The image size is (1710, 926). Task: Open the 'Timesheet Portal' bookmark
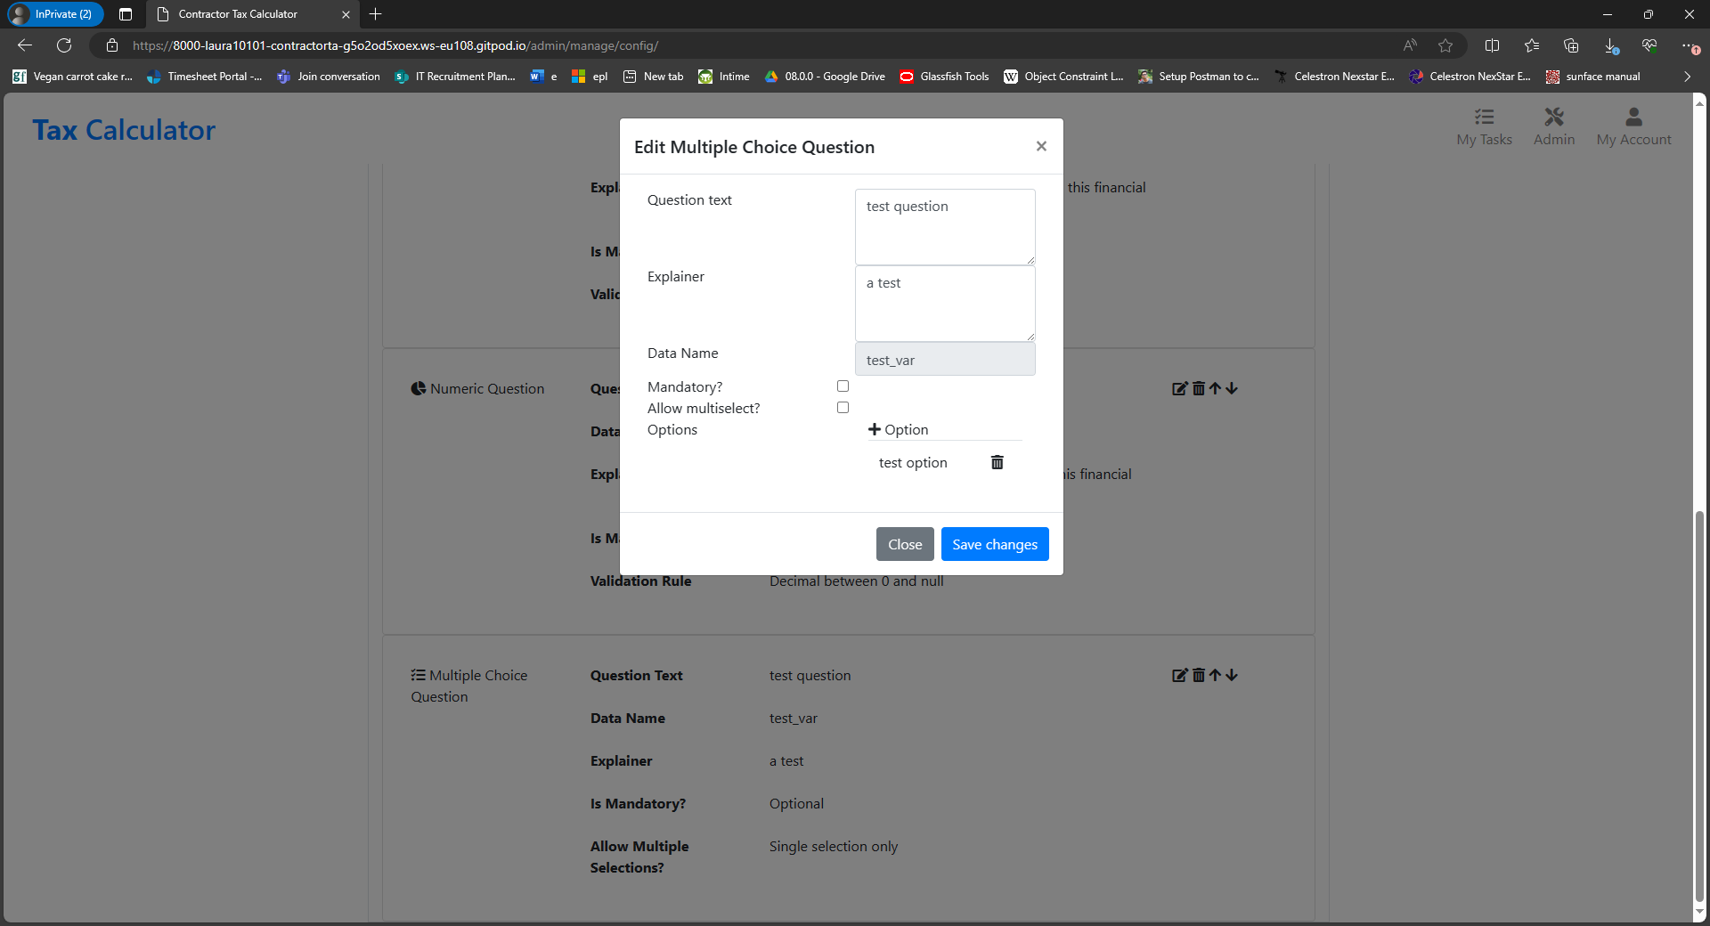pos(205,77)
